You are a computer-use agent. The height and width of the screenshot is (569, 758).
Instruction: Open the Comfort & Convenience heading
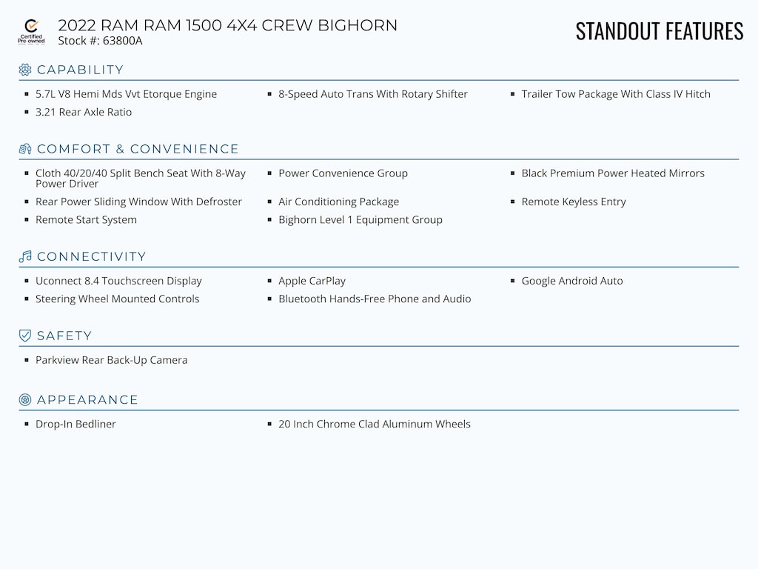click(138, 149)
